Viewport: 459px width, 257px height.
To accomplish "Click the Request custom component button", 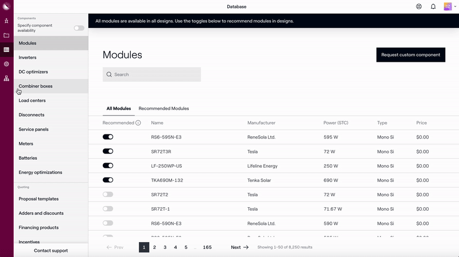I will pos(410,55).
